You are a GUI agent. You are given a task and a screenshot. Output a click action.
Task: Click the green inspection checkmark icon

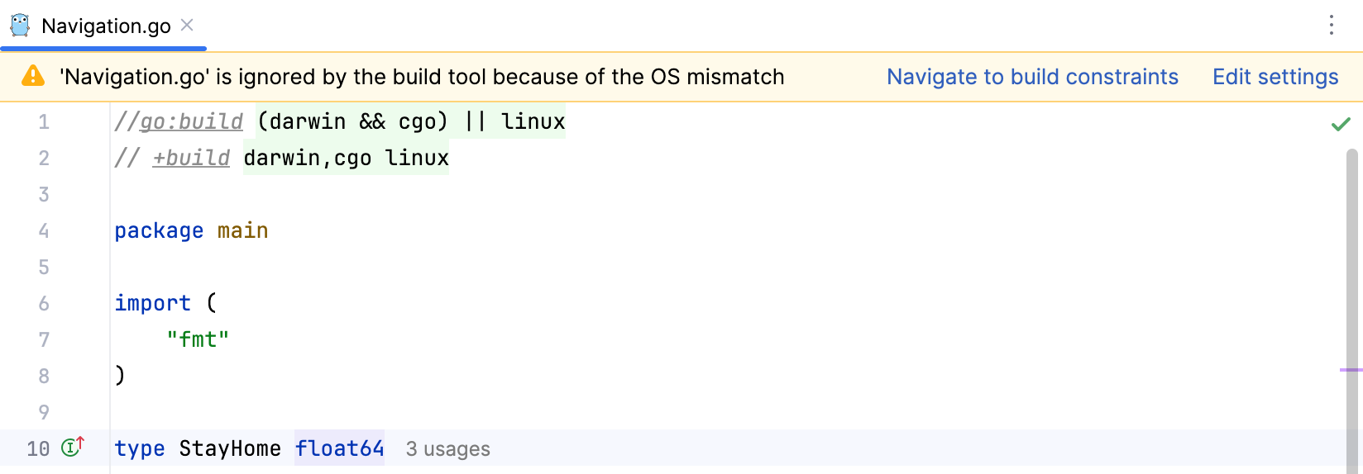(1341, 124)
